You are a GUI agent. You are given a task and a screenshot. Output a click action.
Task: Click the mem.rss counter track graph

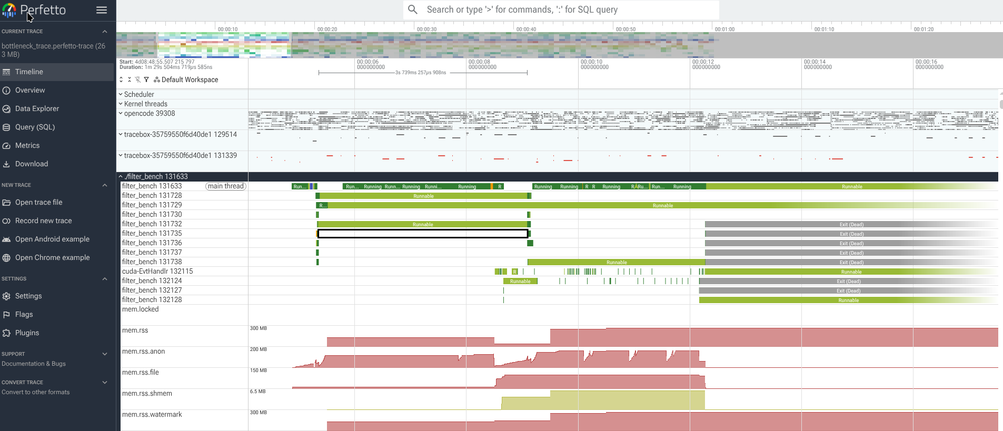click(623, 336)
